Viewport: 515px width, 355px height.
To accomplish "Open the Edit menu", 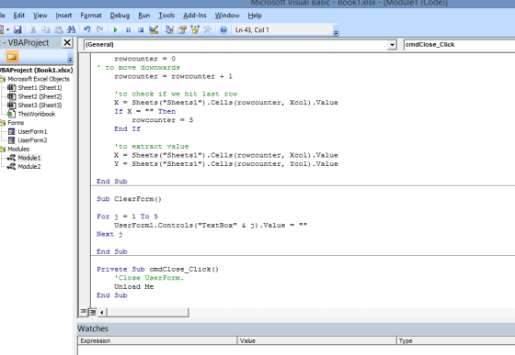I will 19,16.
